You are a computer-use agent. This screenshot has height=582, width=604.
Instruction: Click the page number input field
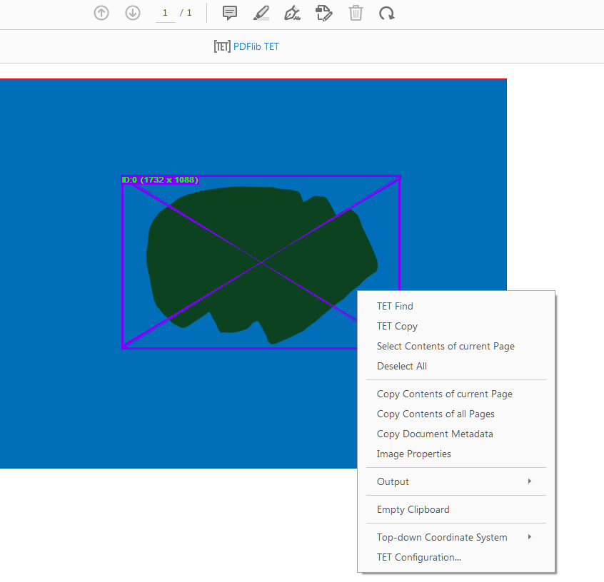[x=165, y=13]
